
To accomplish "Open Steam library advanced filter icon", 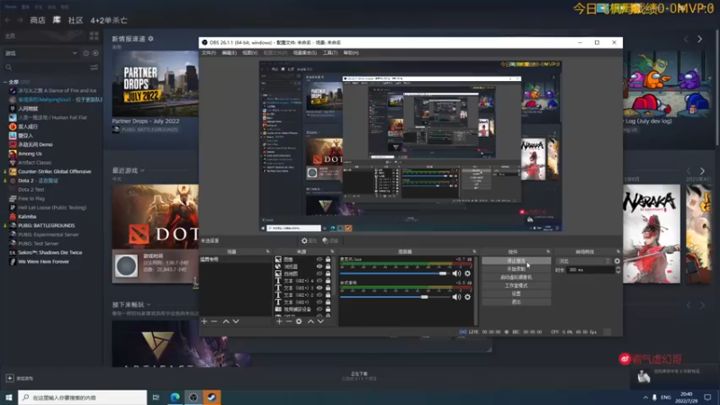I will [94, 67].
